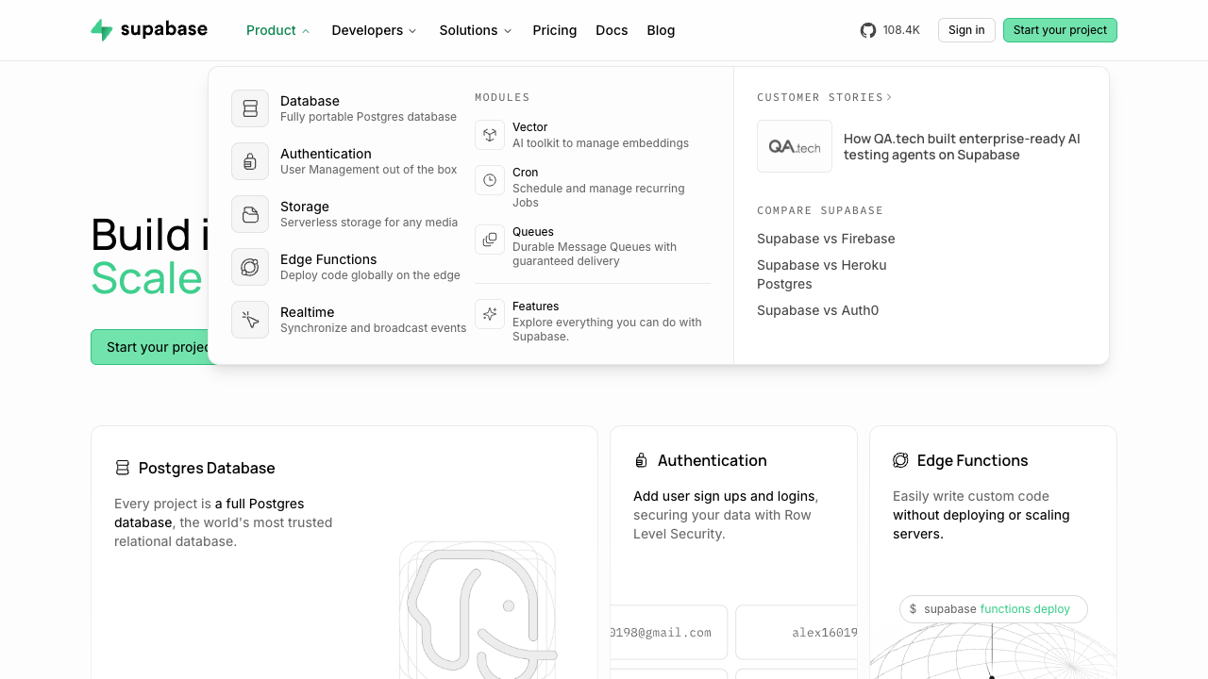Click the hero Start your project button
The image size is (1208, 679).
point(150,347)
